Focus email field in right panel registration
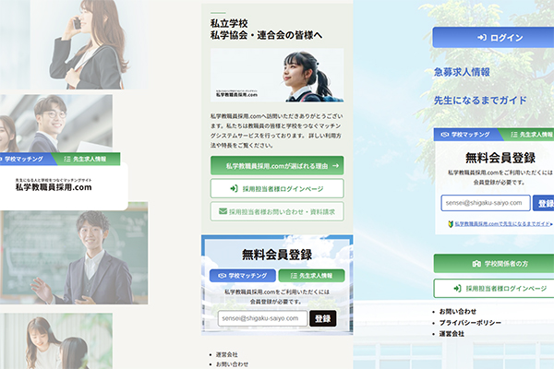Image resolution: width=554 pixels, height=369 pixels. click(x=486, y=203)
